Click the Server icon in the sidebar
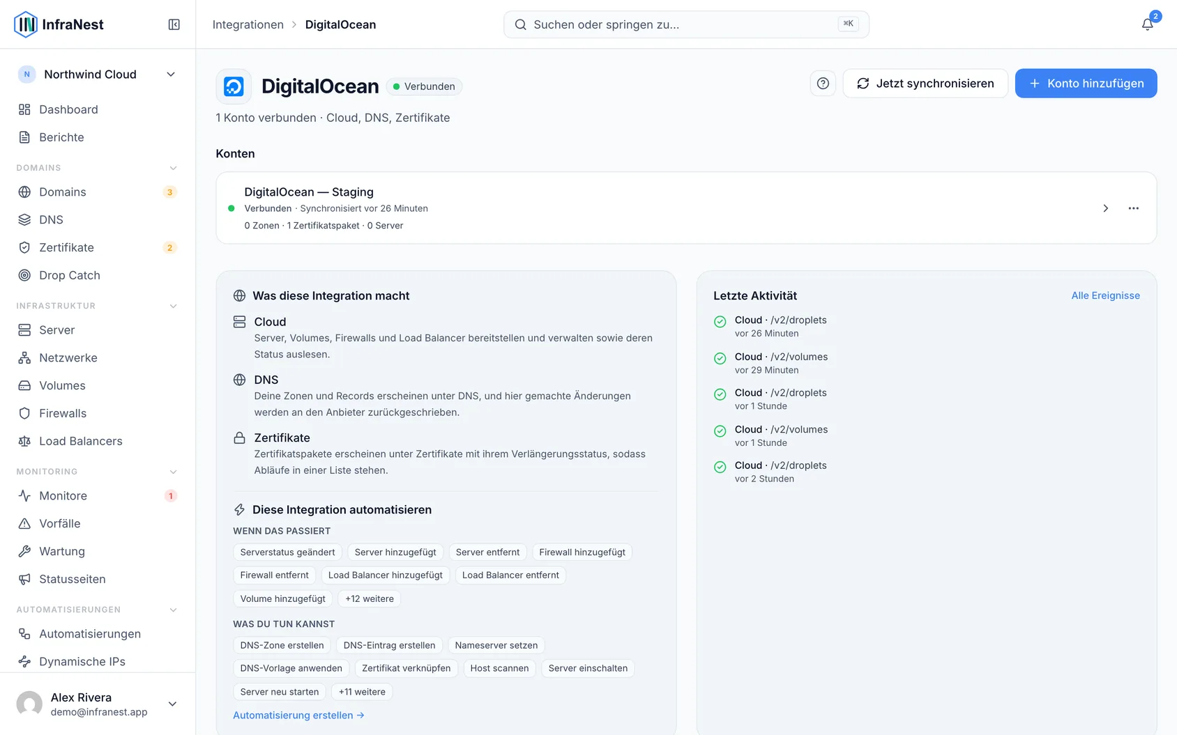Image resolution: width=1177 pixels, height=735 pixels. [x=24, y=330]
